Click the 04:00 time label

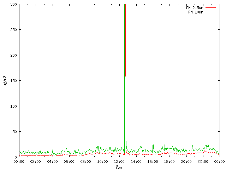pyautogui.click(x=52, y=161)
